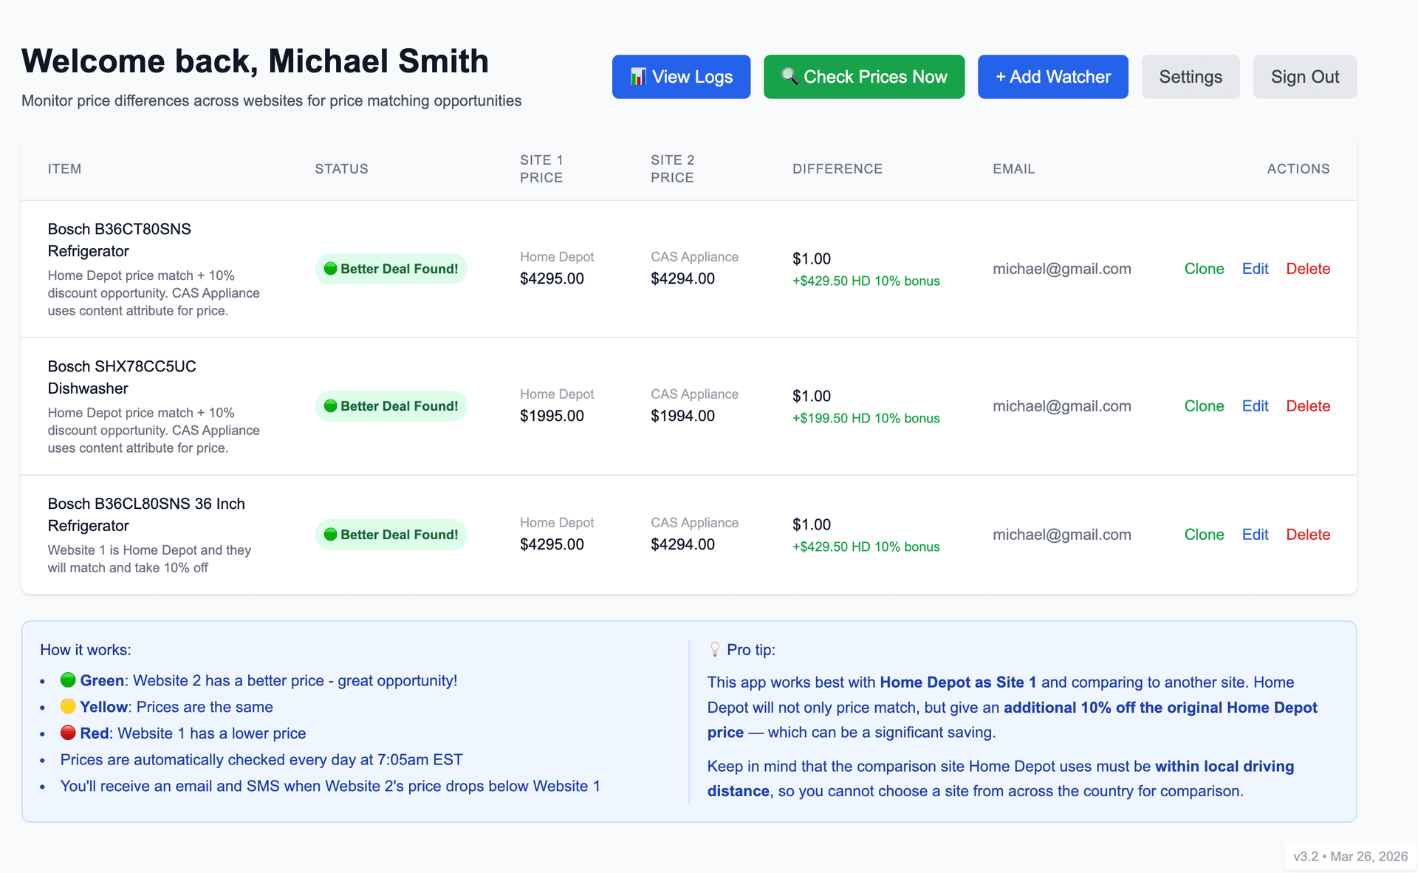1418x873 pixels.
Task: Click the green status dot for B36CL80SNS 36 Inch row
Action: (x=331, y=534)
